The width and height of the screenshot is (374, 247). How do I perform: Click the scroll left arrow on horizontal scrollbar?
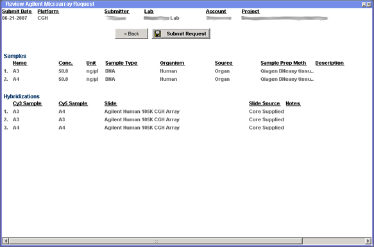point(6,241)
